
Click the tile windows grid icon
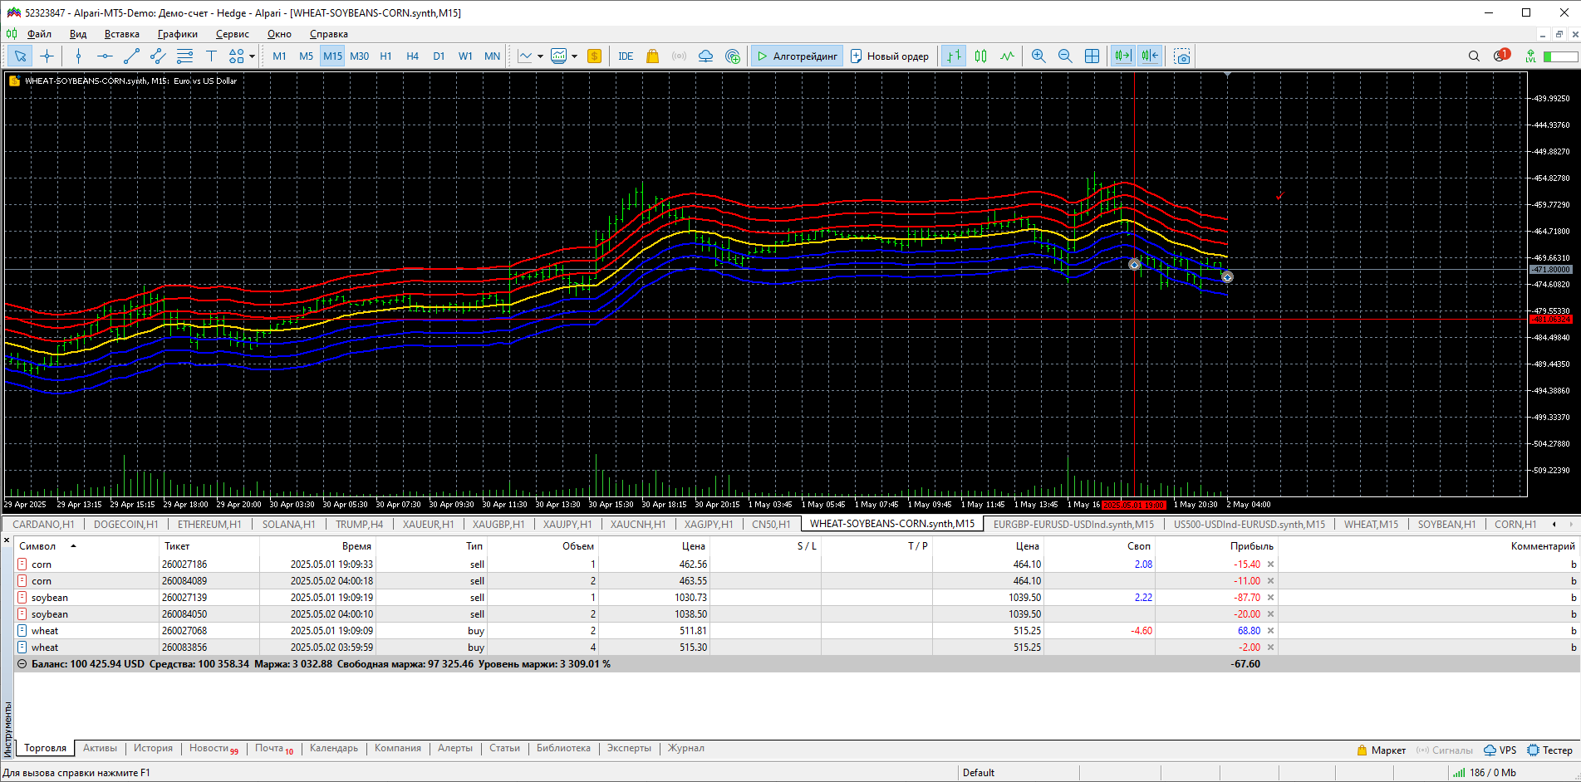pyautogui.click(x=1092, y=56)
